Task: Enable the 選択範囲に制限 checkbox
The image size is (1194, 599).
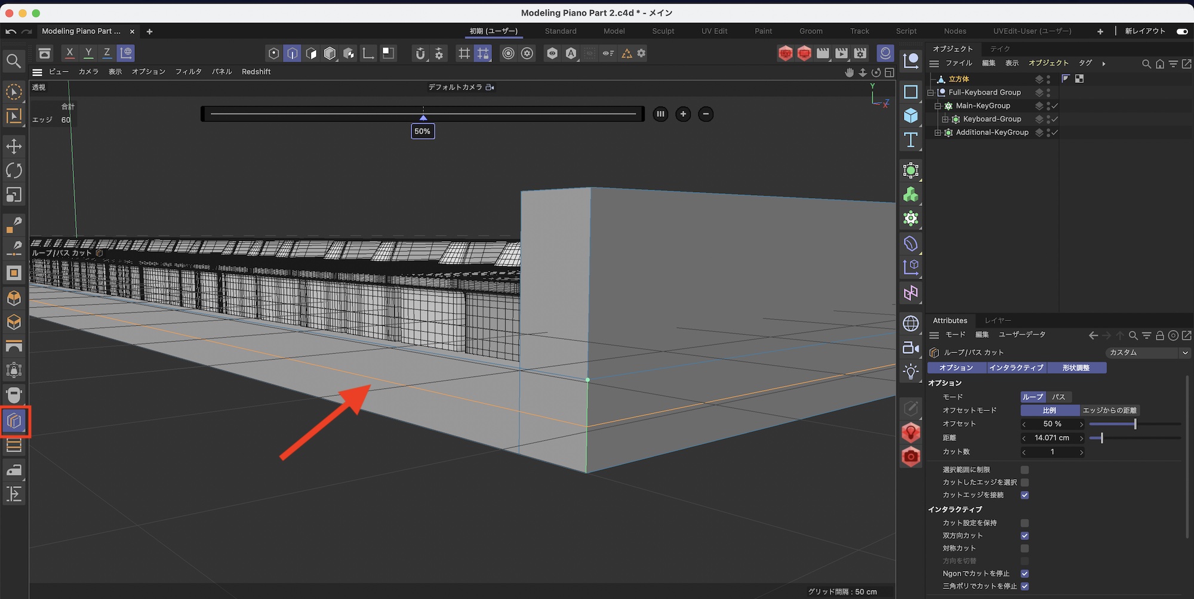Action: [x=1024, y=470]
